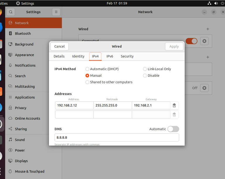Select the Automatic (DHCP) method
Image resolution: width=225 pixels, height=179 pixels.
(87, 69)
